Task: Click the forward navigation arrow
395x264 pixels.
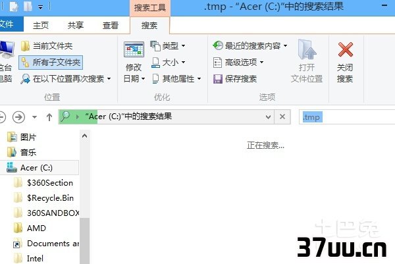Action: 18,117
